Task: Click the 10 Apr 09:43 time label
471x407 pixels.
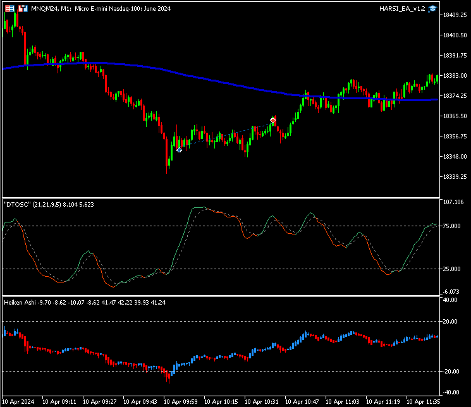Action: (x=140, y=401)
